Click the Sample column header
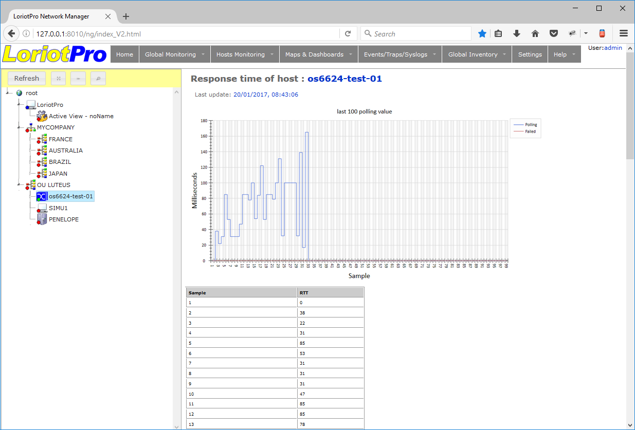 coord(242,293)
